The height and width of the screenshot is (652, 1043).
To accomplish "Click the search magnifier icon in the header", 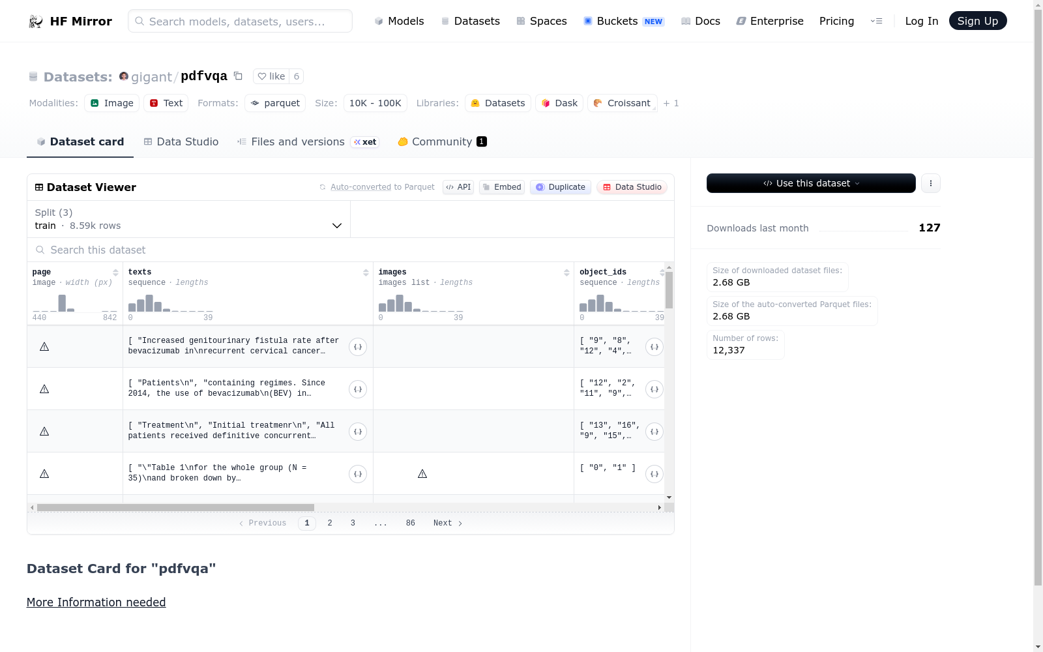I will tap(140, 21).
